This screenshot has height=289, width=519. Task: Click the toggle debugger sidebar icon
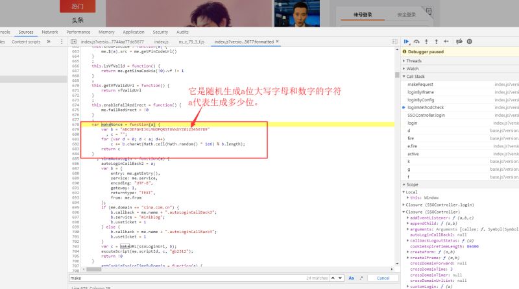coord(394,42)
